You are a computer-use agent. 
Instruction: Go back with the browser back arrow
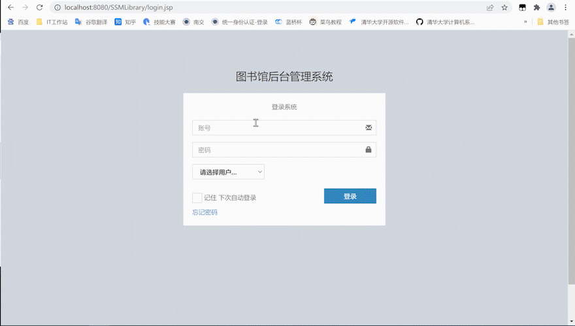point(10,7)
